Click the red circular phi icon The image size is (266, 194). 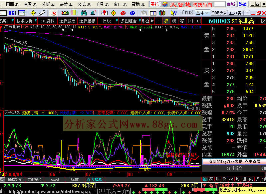click(123, 13)
